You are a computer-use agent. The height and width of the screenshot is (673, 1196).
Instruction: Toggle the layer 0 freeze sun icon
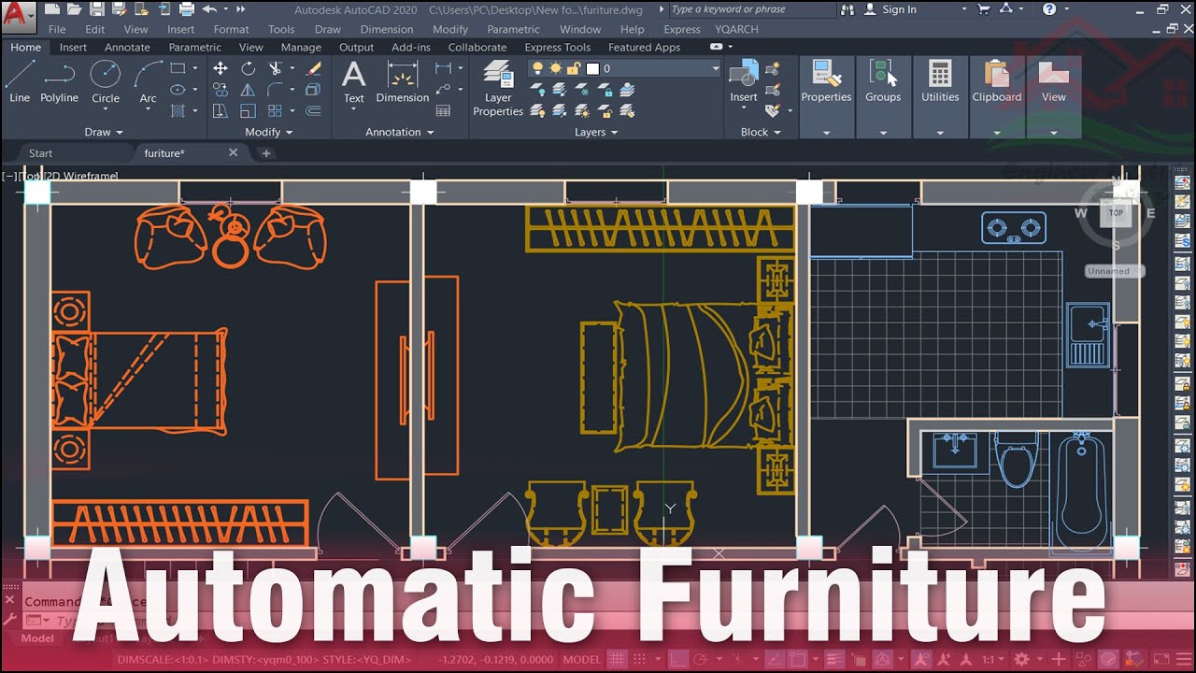(555, 68)
